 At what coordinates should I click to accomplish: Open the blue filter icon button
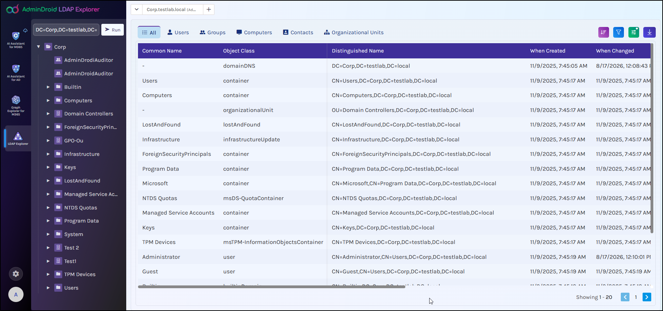[618, 32]
